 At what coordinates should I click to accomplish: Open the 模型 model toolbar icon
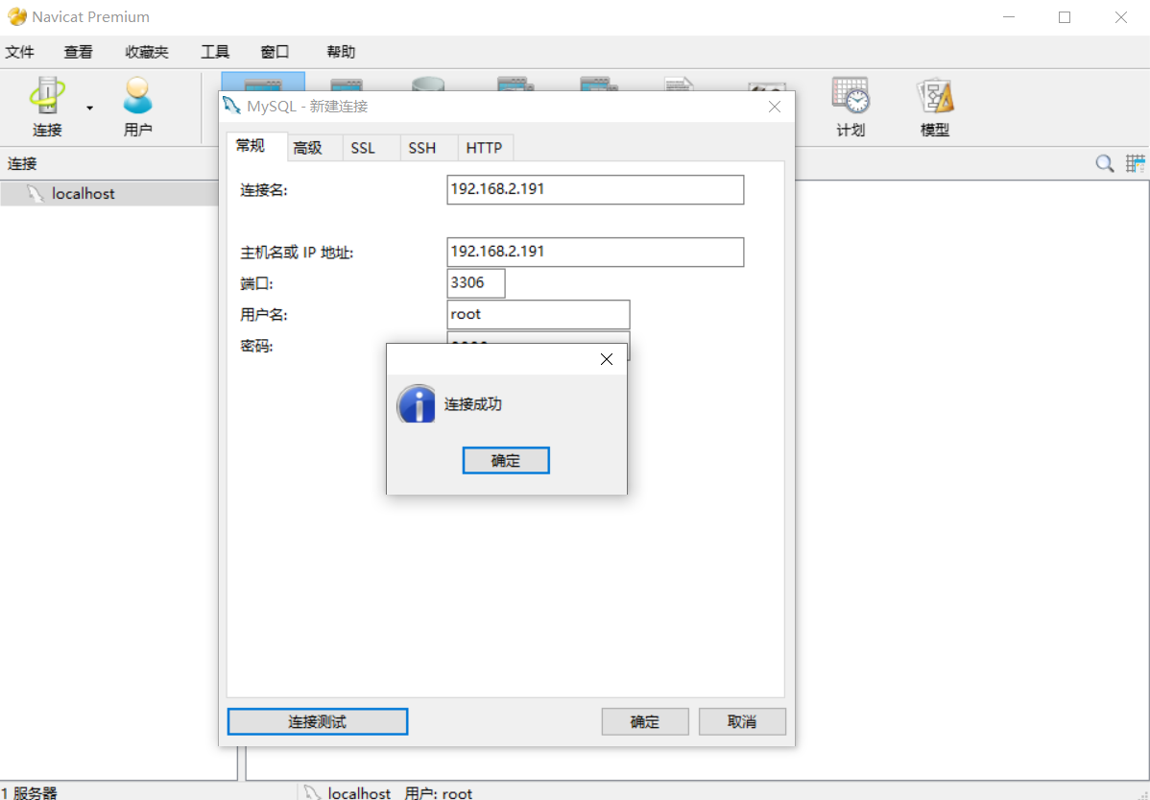point(935,108)
